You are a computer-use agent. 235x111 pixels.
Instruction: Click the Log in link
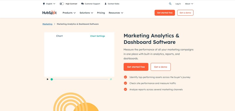(178, 4)
